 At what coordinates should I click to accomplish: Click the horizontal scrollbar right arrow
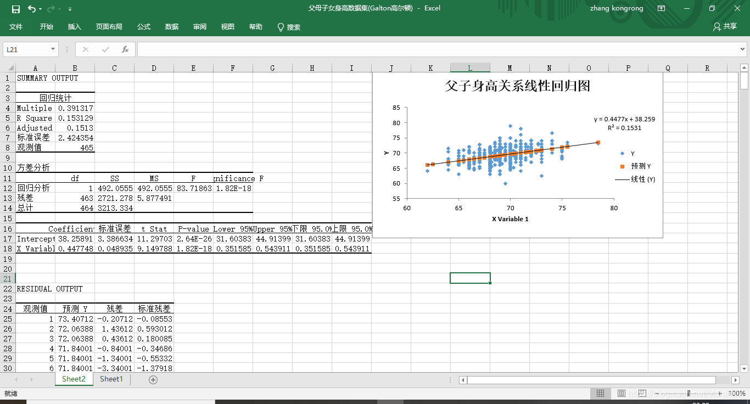[x=736, y=380]
